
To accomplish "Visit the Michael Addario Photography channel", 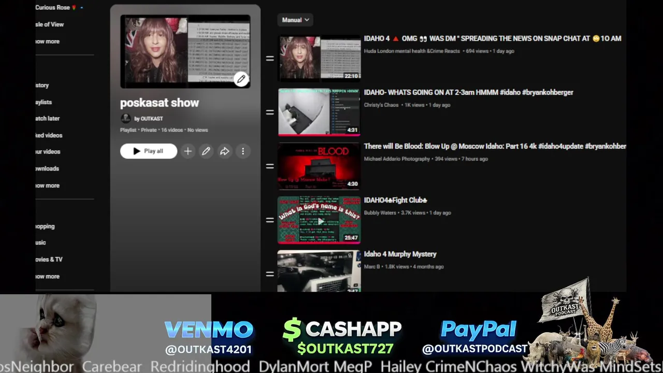I will click(x=397, y=159).
